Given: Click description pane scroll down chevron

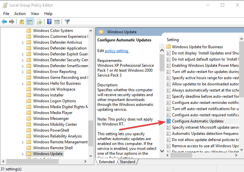Looking at the screenshot, I should point(162,151).
